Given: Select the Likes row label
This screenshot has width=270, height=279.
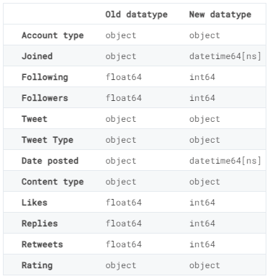Looking at the screenshot, I should tap(35, 203).
